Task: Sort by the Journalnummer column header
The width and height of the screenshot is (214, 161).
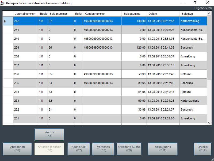Action: [25, 14]
